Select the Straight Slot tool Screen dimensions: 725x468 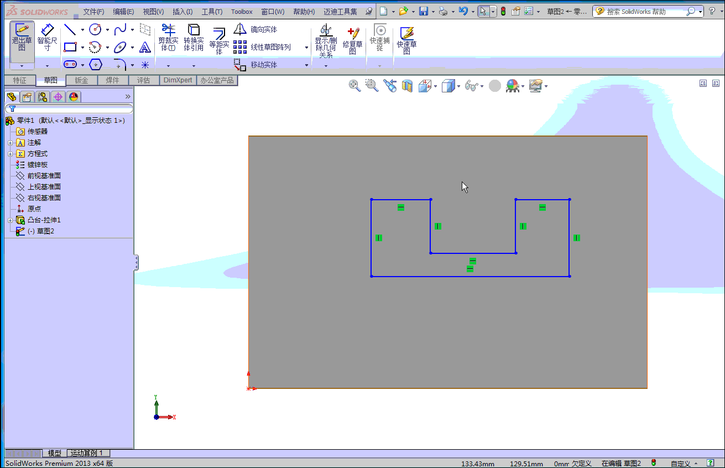coord(70,65)
